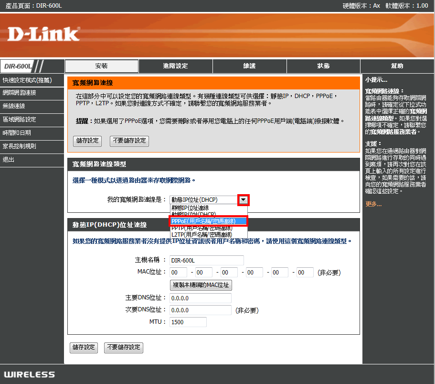
Task: Click 複製本機端的MAC位址 button
Action: coord(201,285)
